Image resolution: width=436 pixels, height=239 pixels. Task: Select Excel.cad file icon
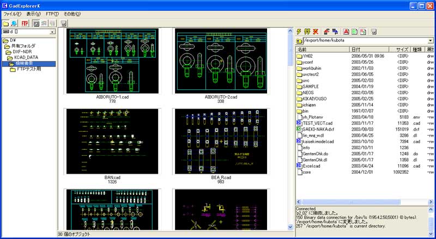[299, 166]
